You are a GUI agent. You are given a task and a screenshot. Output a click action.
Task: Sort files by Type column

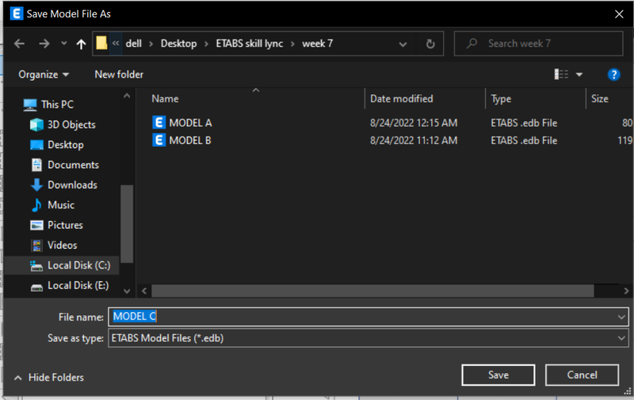pos(501,99)
